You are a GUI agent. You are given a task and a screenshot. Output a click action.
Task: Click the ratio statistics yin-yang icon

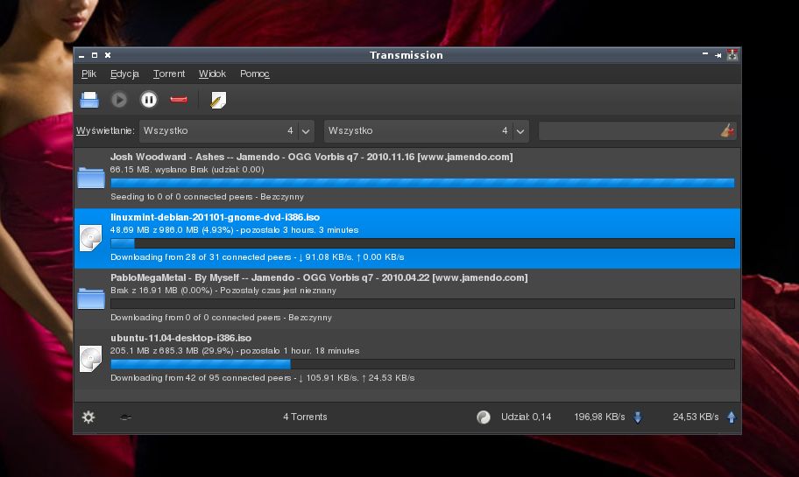[483, 417]
